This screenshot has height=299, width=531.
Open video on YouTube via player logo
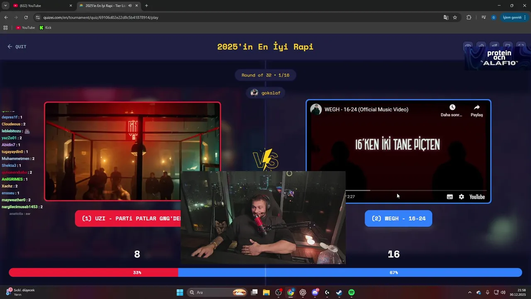click(x=477, y=197)
